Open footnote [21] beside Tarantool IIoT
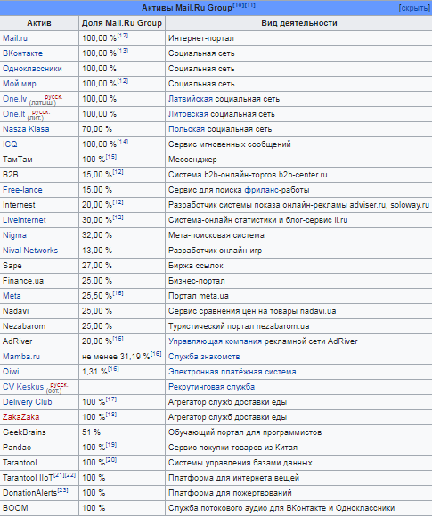 (59, 475)
